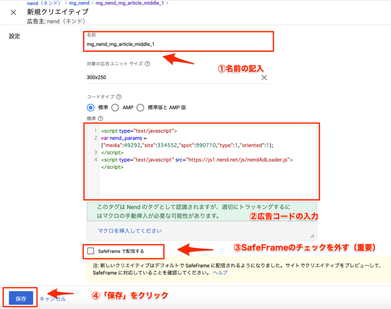Show help icon beside 標準 code label
The height and width of the screenshot is (309, 391).
[100, 118]
